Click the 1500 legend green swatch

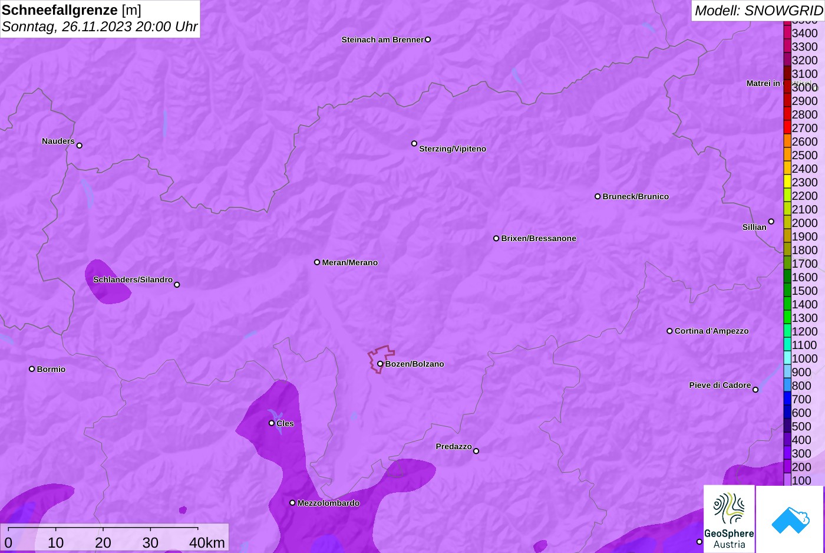[x=787, y=290]
